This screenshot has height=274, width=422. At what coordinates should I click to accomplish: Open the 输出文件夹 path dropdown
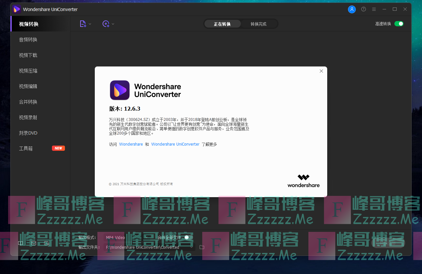click(149, 247)
